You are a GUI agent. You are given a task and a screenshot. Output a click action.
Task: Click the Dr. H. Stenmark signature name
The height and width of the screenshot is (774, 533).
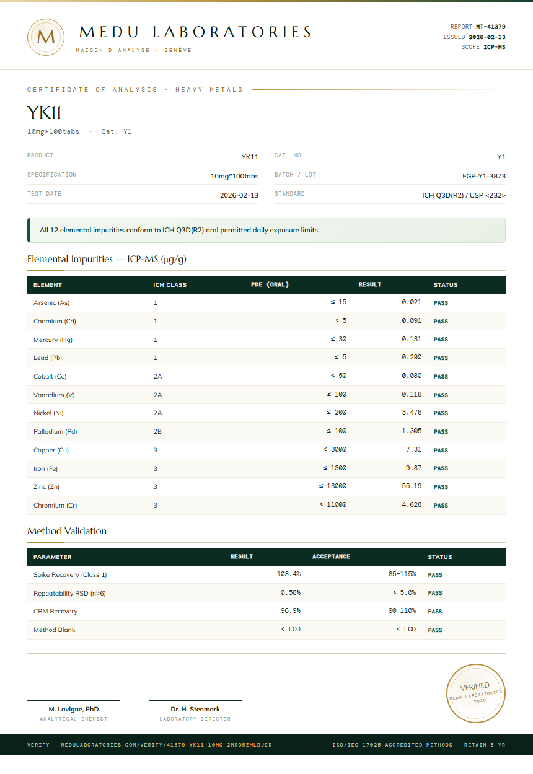coord(195,709)
